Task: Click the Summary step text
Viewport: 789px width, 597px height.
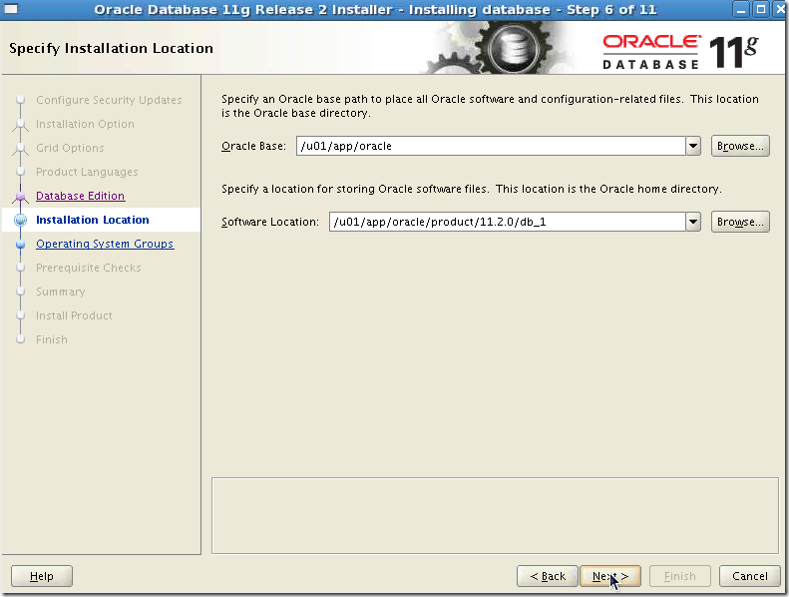Action: point(61,292)
